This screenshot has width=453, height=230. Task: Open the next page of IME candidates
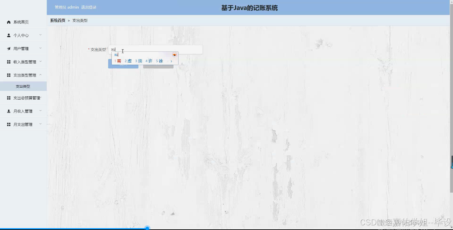171,61
